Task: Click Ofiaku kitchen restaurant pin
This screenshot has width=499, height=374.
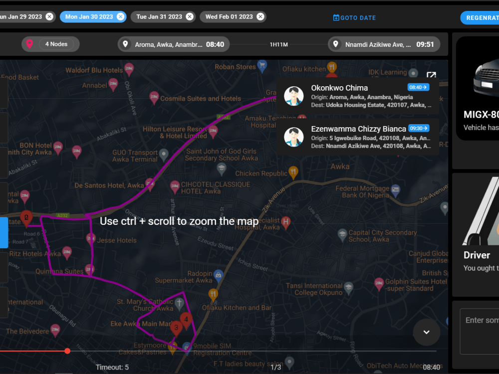Action: (332, 67)
